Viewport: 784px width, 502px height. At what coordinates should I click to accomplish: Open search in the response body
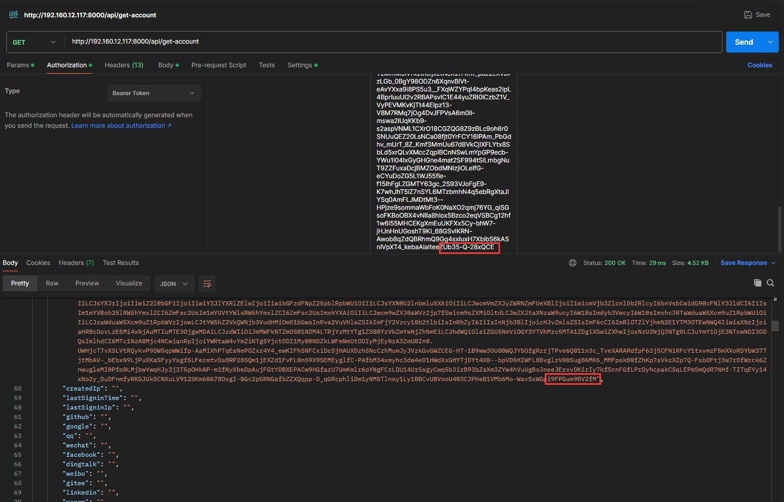pos(770,283)
